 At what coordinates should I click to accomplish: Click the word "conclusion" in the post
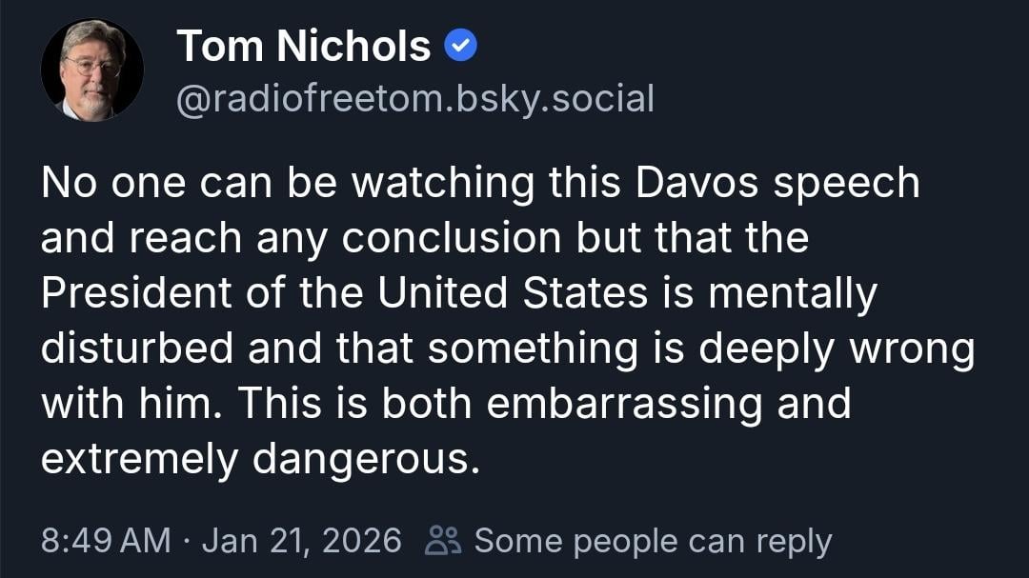453,239
